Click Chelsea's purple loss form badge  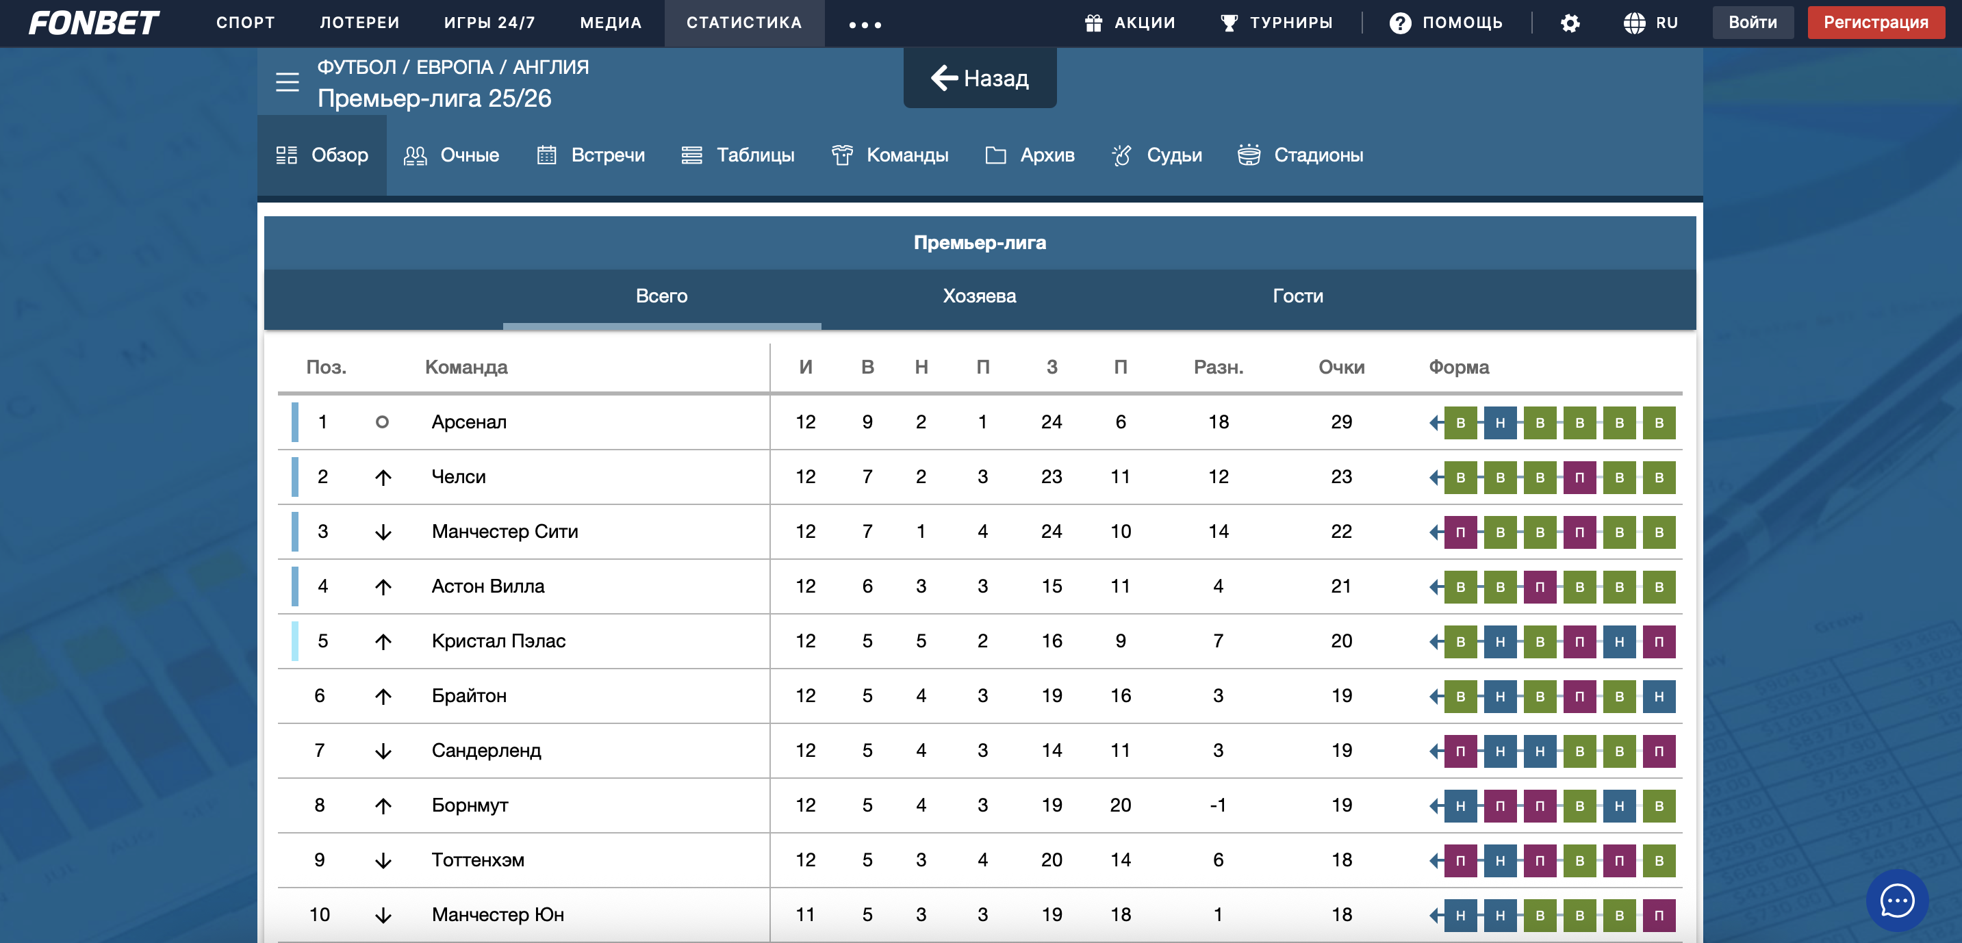(x=1579, y=477)
